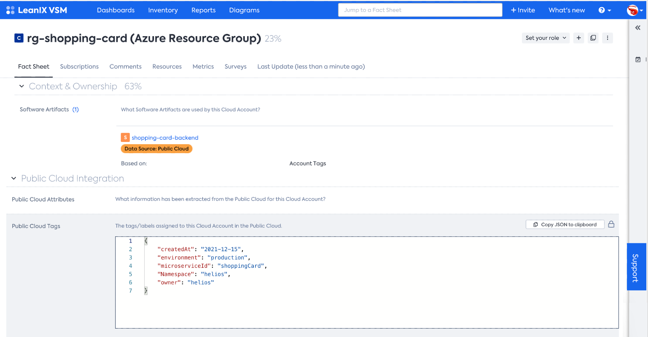This screenshot has width=648, height=337.
Task: Open the Diagrams menu
Action: pos(244,10)
